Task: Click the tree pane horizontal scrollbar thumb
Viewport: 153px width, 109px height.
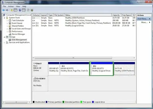Action: (16, 102)
